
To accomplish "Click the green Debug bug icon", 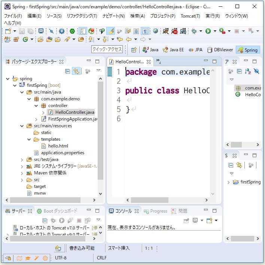I will 194,31.
